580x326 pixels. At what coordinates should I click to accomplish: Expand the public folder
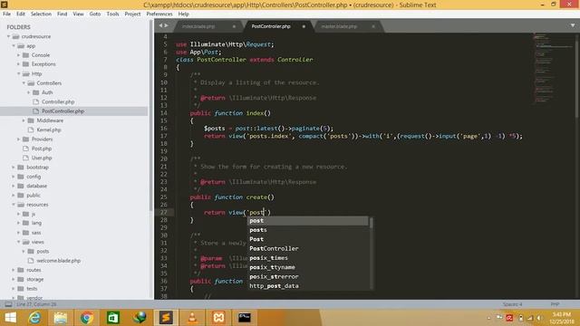(x=14, y=195)
